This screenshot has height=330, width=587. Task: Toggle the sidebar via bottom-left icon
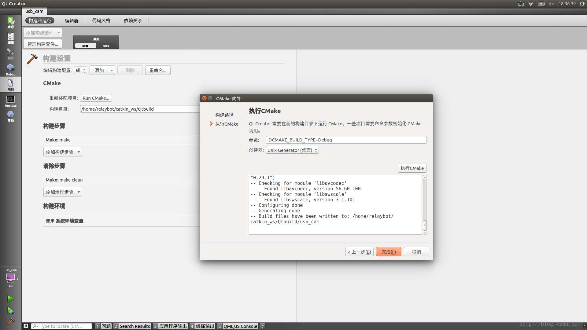(x=26, y=326)
